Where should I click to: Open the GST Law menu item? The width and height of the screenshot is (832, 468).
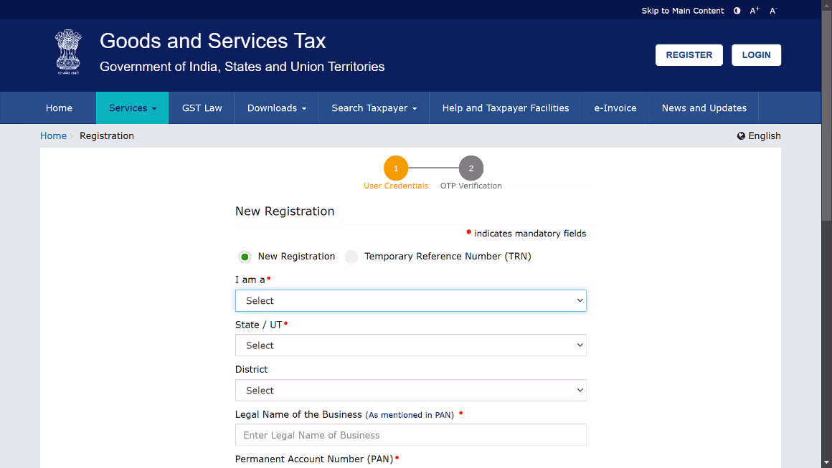(202, 108)
